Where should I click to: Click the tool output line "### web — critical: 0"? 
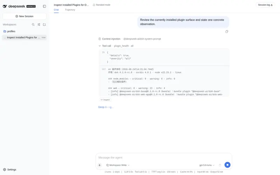[x=136, y=88]
